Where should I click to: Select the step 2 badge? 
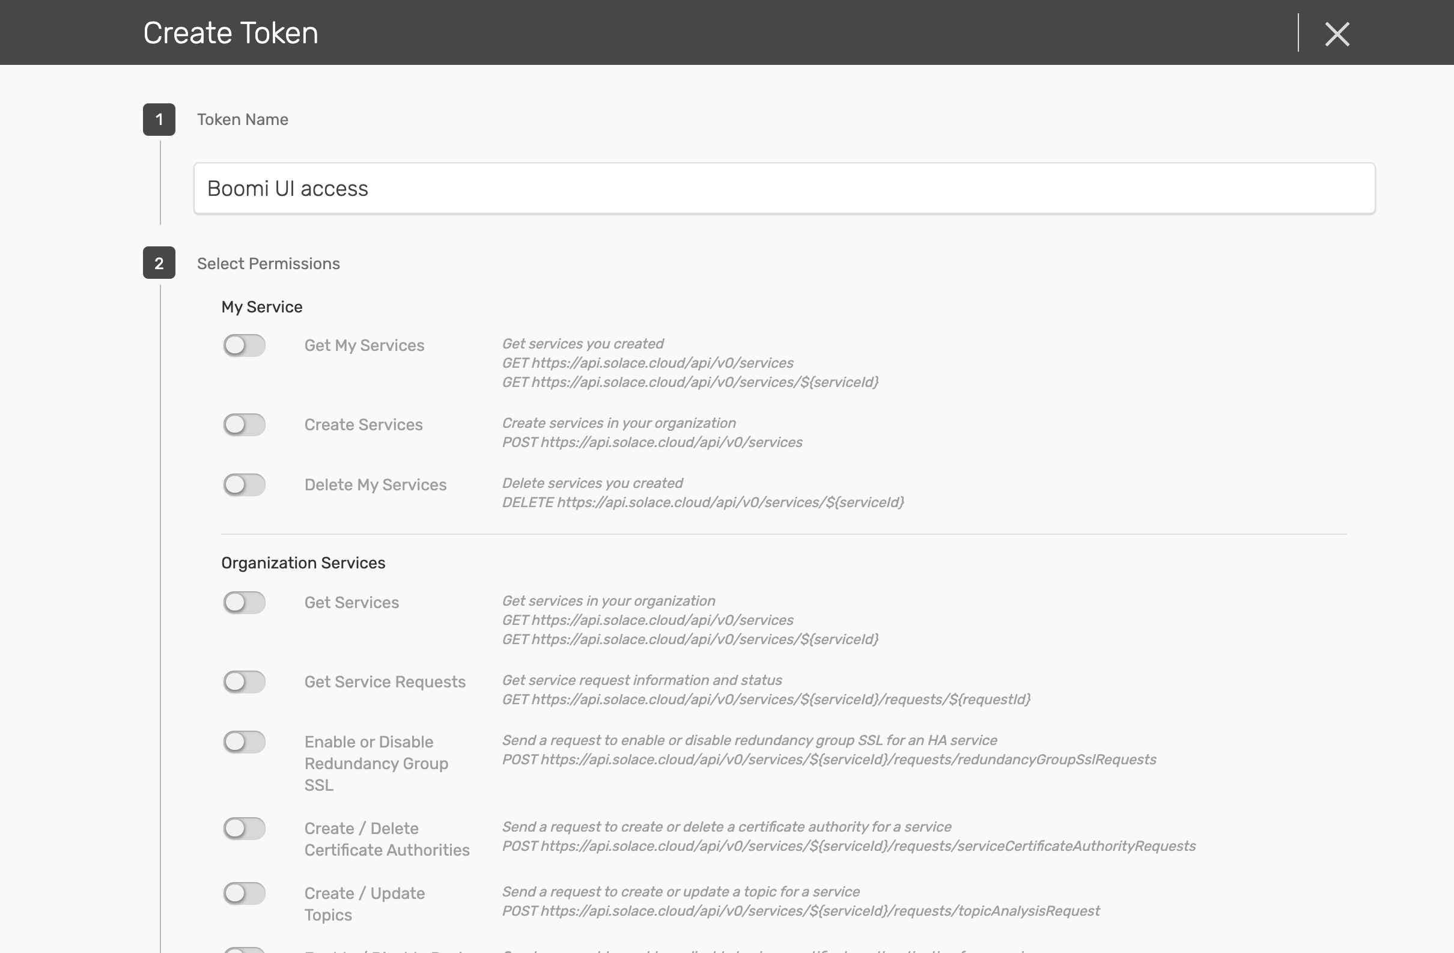click(x=159, y=263)
